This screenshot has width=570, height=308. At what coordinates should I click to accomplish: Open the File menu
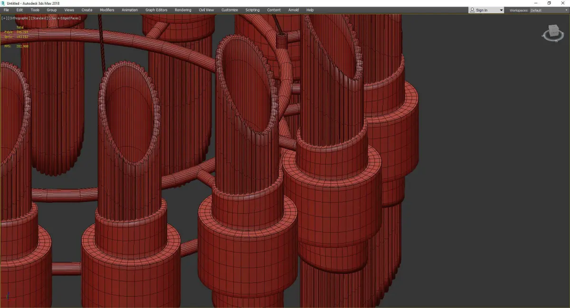(6, 10)
